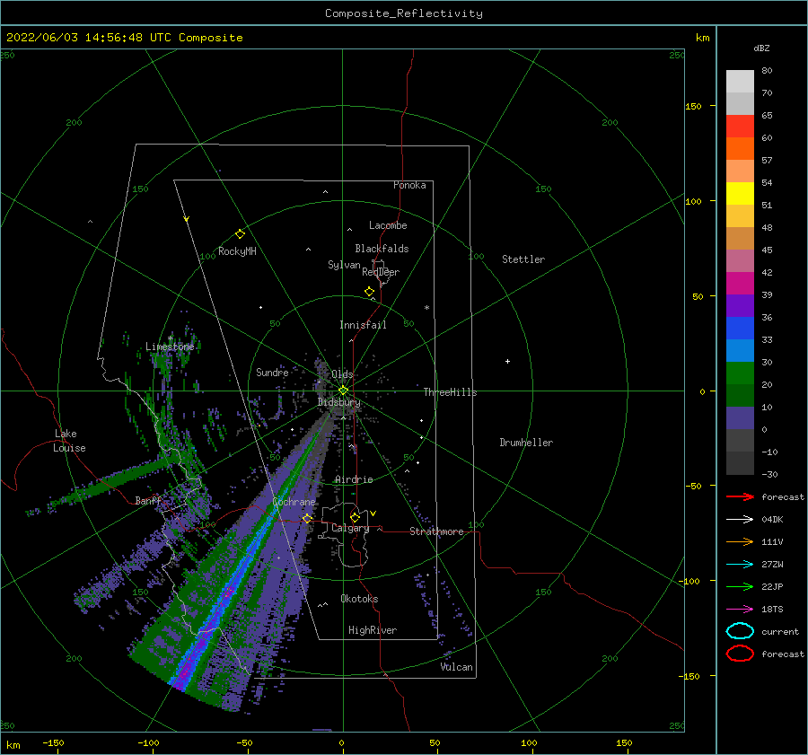
Task: Click the red forecast ellipse icon
Action: pos(740,654)
